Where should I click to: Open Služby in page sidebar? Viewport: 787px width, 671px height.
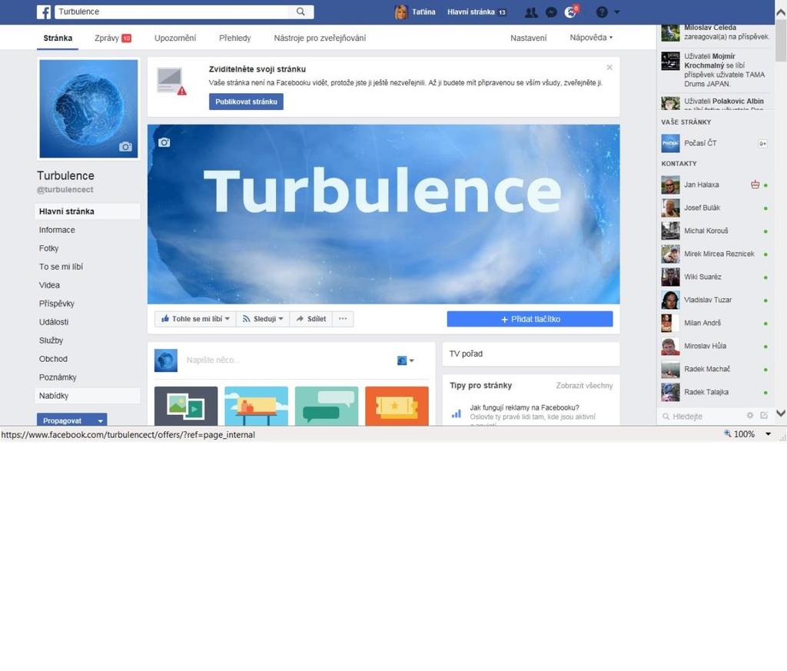(51, 340)
